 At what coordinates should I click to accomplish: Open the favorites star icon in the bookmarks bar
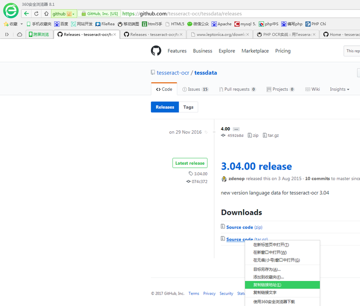(x=6, y=24)
